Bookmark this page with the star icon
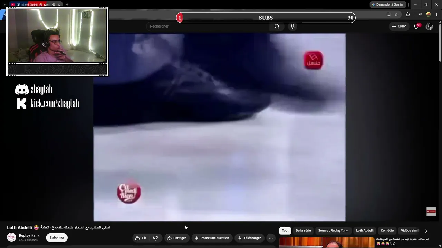The width and height of the screenshot is (442, 248). click(396, 14)
